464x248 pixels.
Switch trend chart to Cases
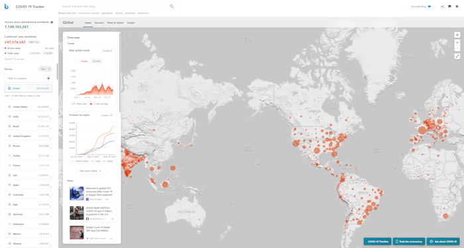pos(84,61)
